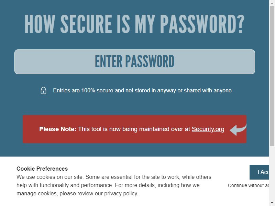
Task: Open the Security.org link
Action: click(x=208, y=129)
